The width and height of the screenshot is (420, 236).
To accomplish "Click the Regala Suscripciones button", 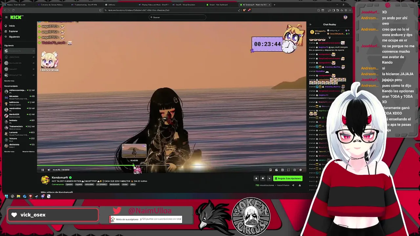I will click(288, 178).
